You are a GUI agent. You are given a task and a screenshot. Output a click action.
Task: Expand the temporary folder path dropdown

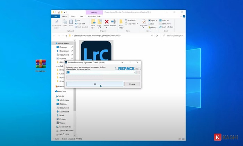[x=134, y=73]
